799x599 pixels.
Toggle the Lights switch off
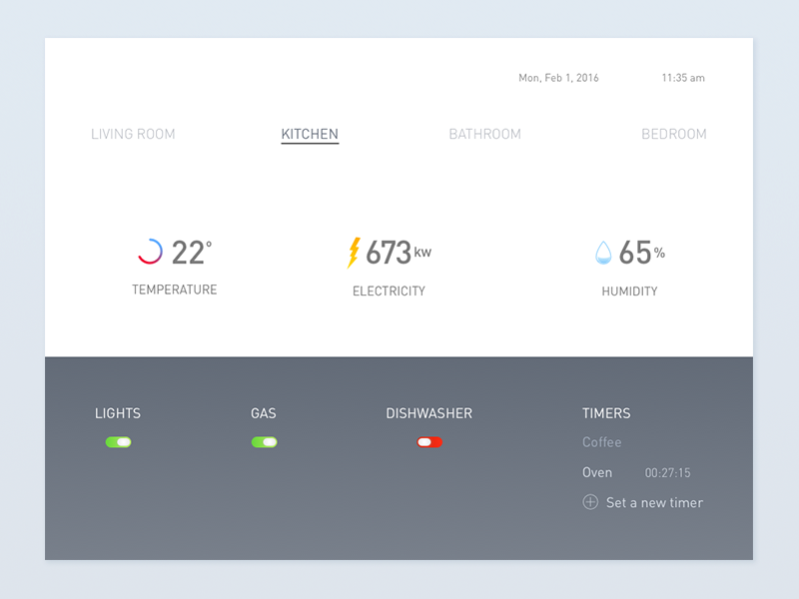point(118,442)
